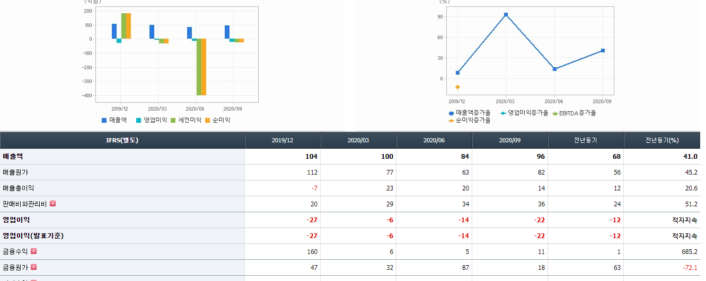The height and width of the screenshot is (281, 706).
Task: Expand the 금융원가 row plus icon
Action: pos(34,267)
